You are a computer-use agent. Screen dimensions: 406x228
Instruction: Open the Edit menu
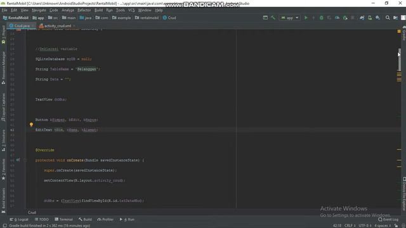click(x=14, y=10)
